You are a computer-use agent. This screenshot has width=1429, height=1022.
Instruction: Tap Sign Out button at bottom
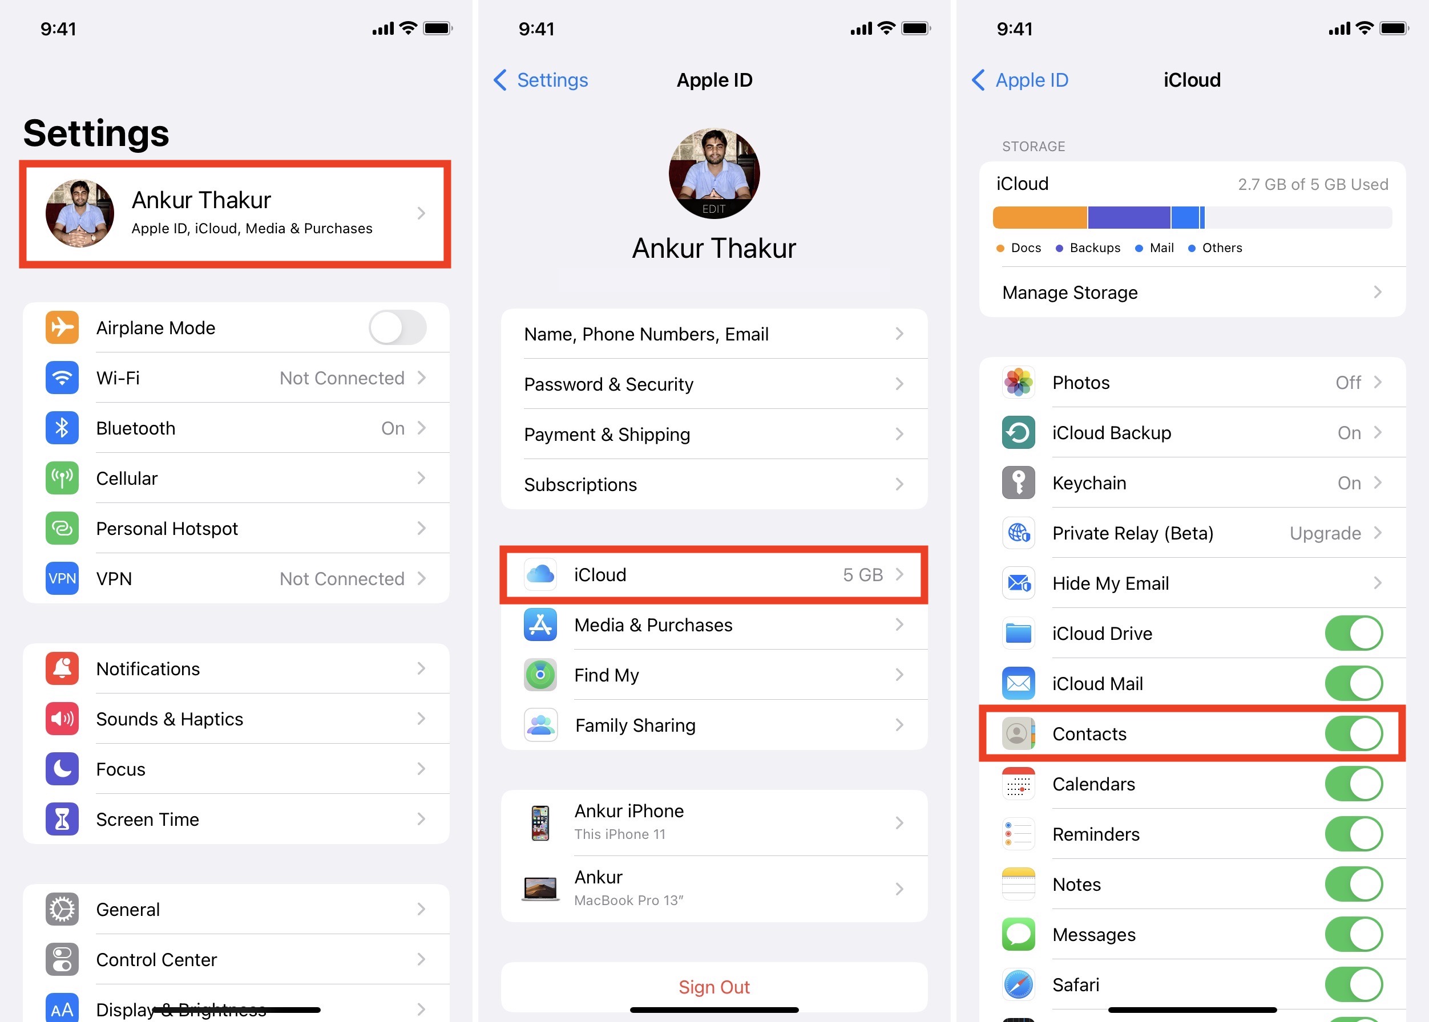point(714,988)
